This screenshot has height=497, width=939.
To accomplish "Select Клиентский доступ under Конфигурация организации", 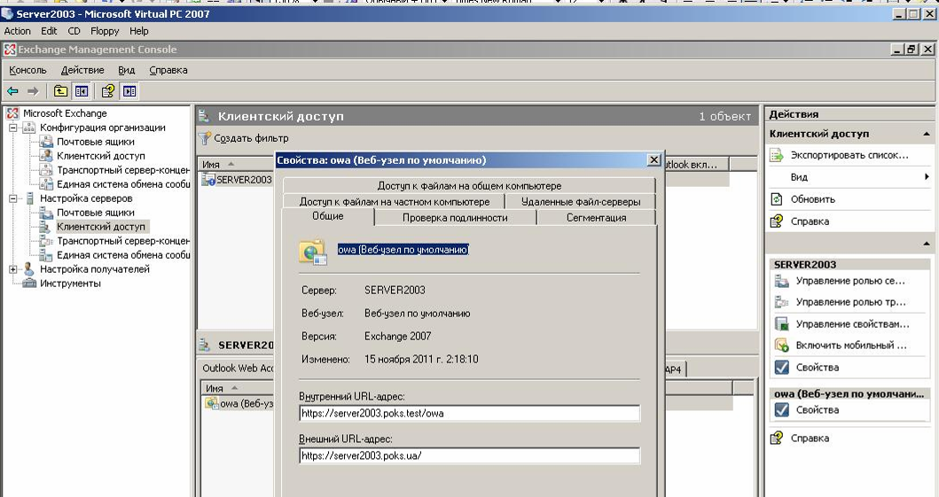I will click(100, 156).
